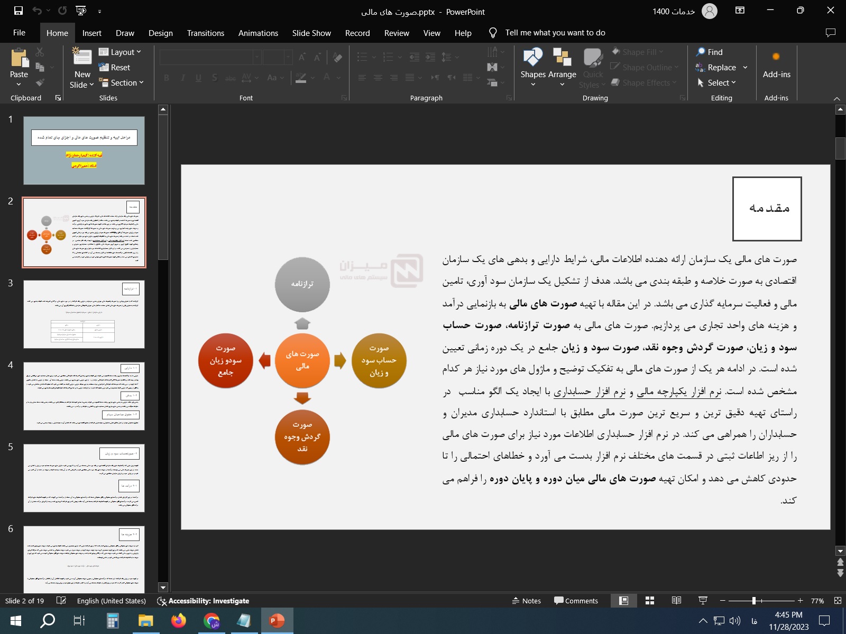
Task: Click the Reset slide button
Action: pyautogui.click(x=115, y=68)
